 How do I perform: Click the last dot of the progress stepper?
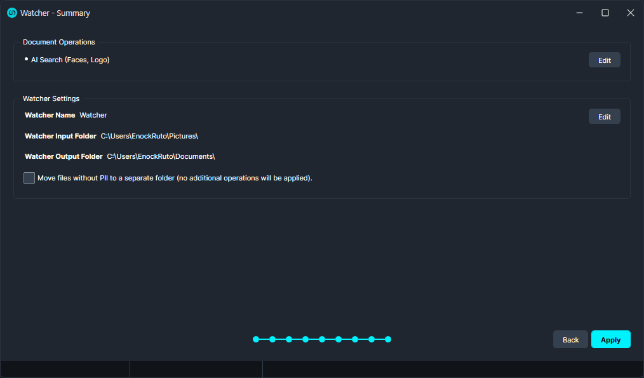pyautogui.click(x=388, y=339)
